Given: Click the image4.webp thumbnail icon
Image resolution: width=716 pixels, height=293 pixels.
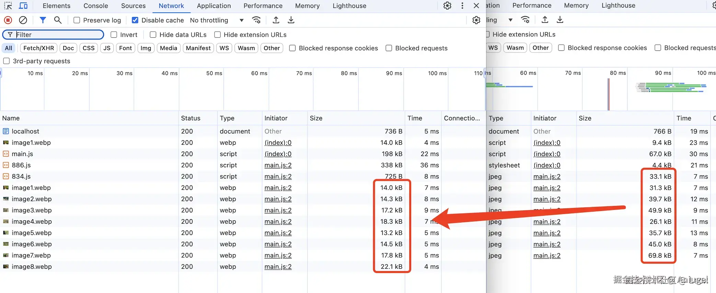Looking at the screenshot, I should tap(6, 221).
